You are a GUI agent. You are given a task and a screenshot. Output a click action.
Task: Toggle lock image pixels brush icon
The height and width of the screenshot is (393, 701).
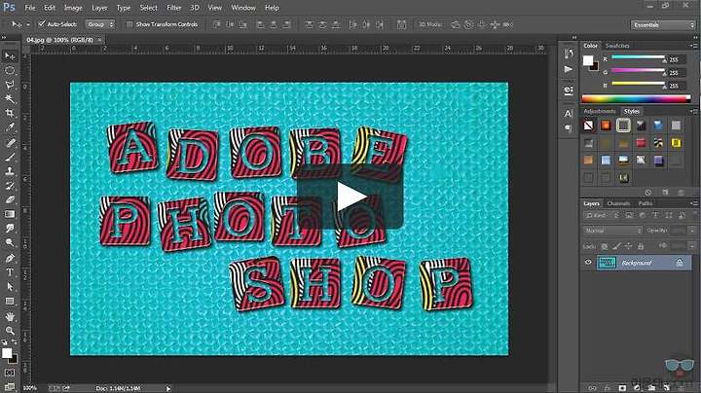click(x=616, y=246)
